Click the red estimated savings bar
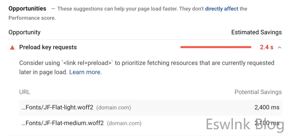The image size is (288, 136). pyautogui.click(x=216, y=47)
